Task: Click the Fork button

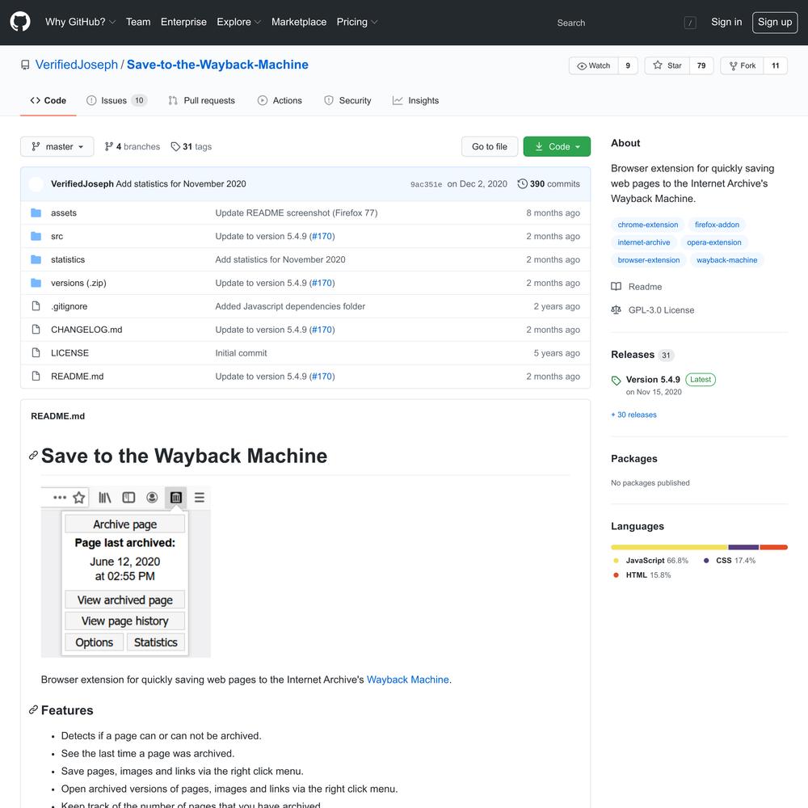Action: click(742, 65)
